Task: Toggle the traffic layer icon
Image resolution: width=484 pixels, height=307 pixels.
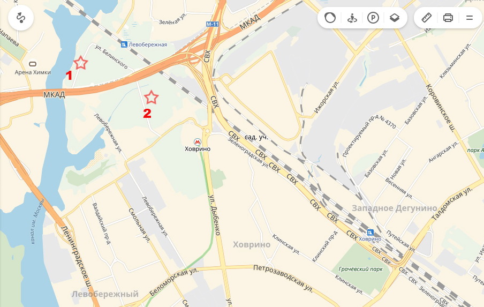Action: coord(330,18)
